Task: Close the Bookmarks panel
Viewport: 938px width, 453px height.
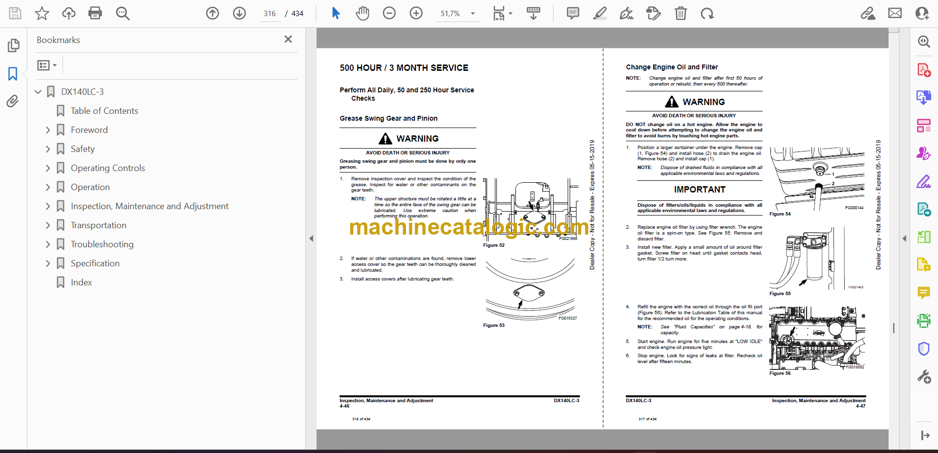Action: click(x=288, y=39)
